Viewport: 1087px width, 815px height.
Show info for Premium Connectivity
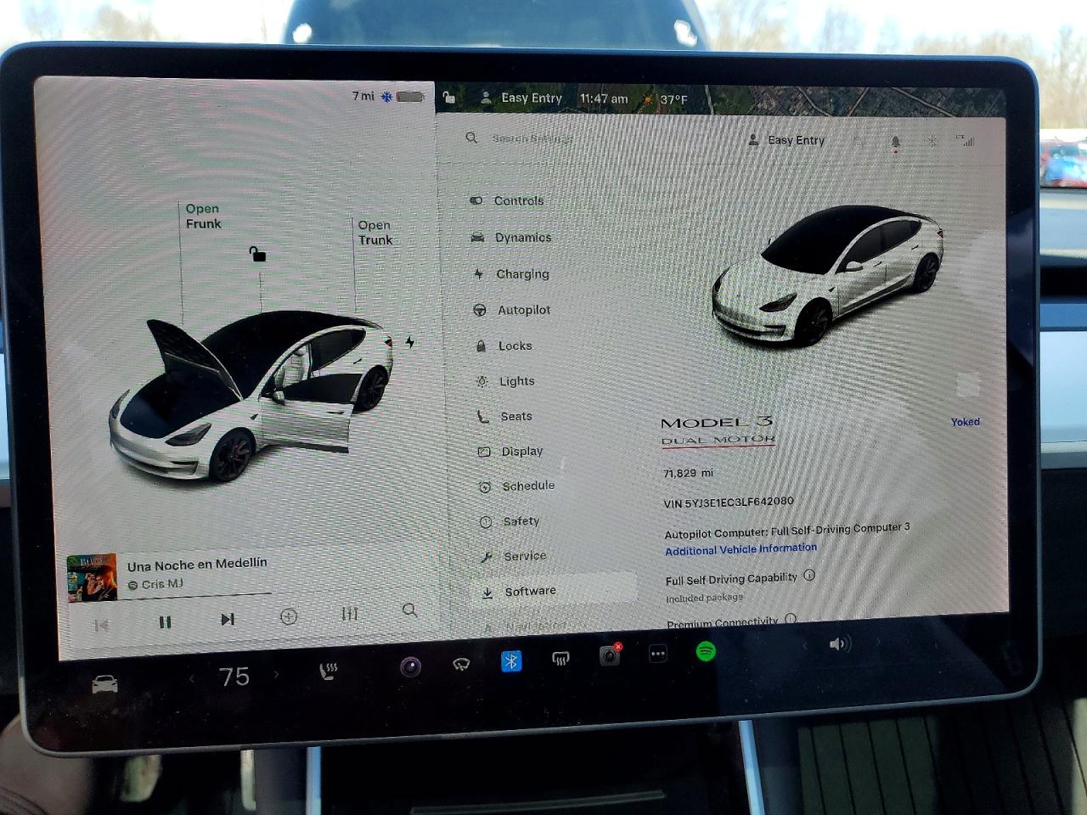pyautogui.click(x=791, y=619)
